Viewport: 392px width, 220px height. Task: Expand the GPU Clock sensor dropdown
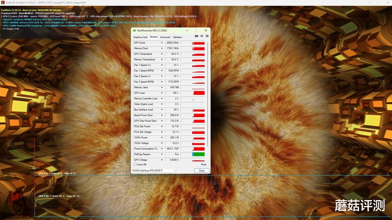coord(162,43)
